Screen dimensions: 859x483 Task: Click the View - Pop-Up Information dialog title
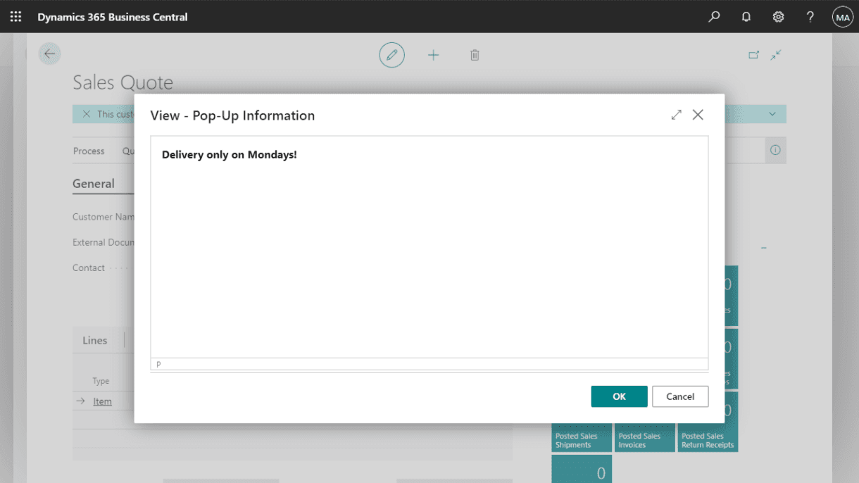tap(232, 115)
